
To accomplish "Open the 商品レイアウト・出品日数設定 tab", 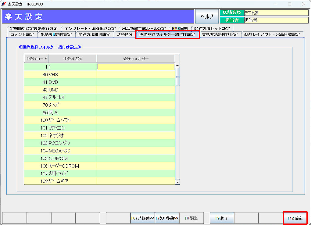I will (272, 34).
